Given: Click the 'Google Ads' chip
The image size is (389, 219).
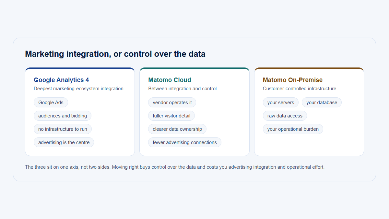Looking at the screenshot, I should tap(51, 103).
